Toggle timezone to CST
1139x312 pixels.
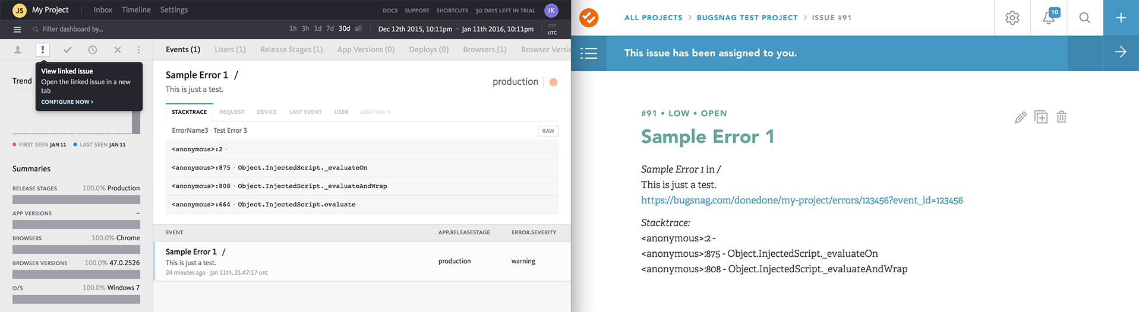(x=552, y=26)
